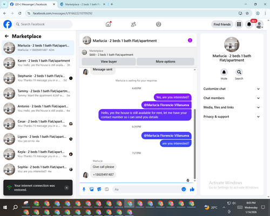Switch to Marketplace 2 beds browser tab
270x216 pixels.
[x=83, y=4]
